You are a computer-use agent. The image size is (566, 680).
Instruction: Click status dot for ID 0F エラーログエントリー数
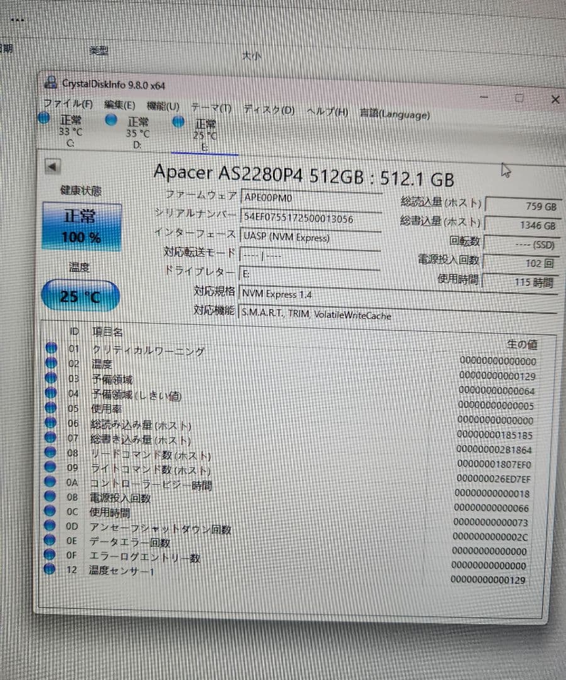pyautogui.click(x=50, y=554)
